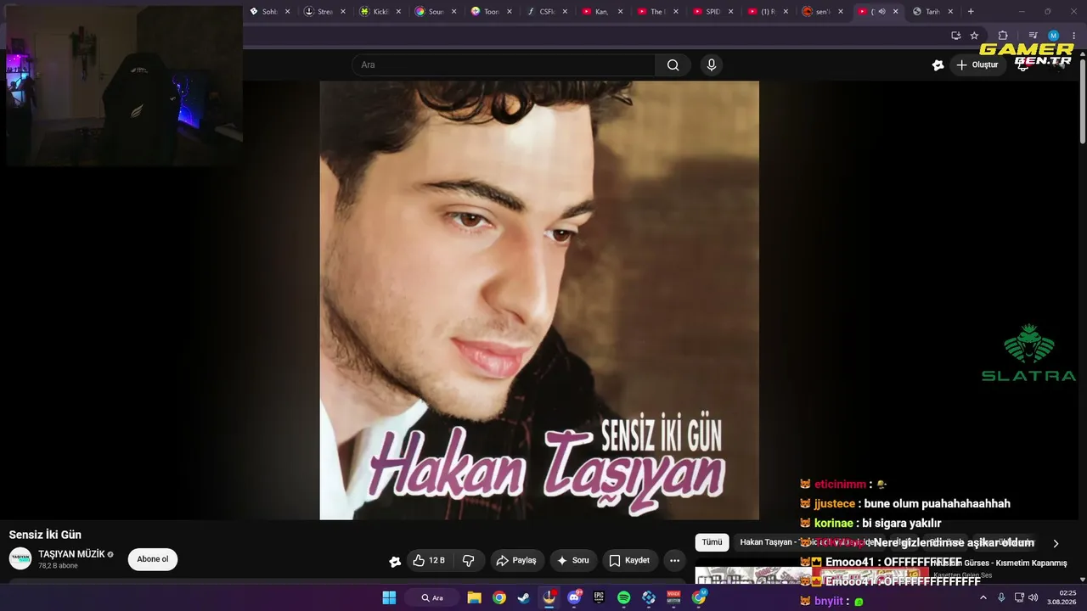Switch to the Sohb tab
1087x611 pixels.
(270, 12)
